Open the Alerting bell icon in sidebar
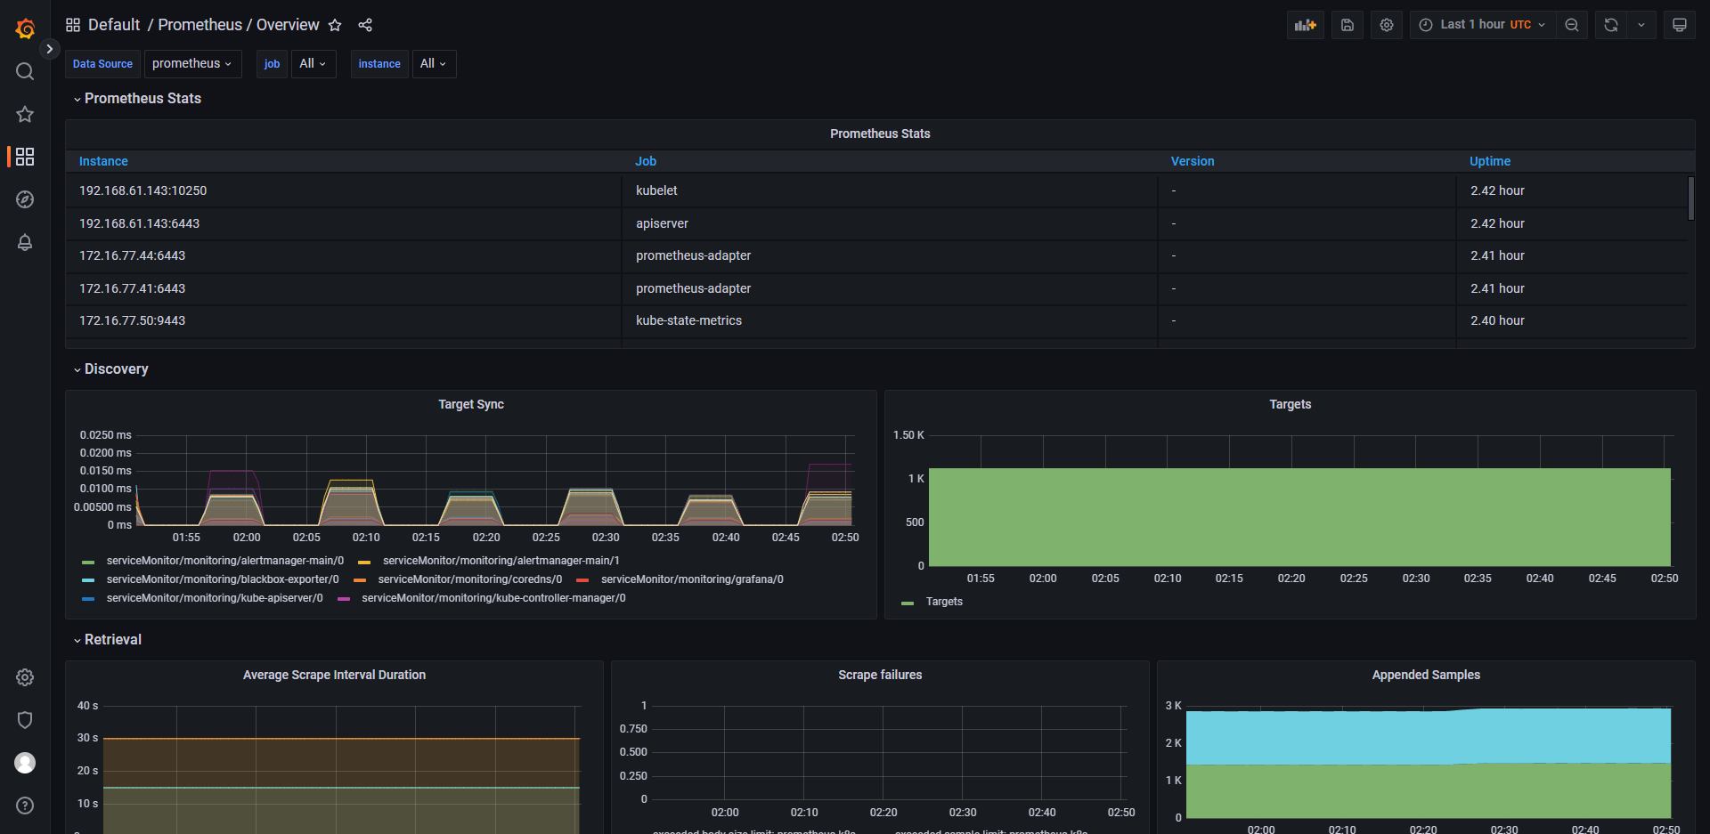 pyautogui.click(x=25, y=242)
